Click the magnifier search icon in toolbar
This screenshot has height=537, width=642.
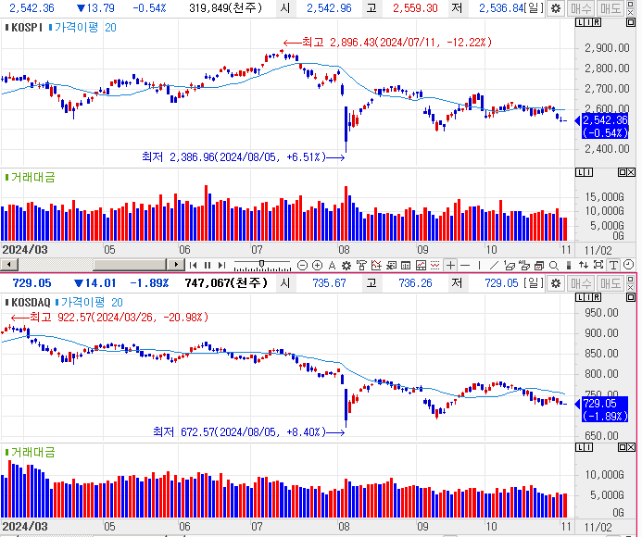coord(554,266)
